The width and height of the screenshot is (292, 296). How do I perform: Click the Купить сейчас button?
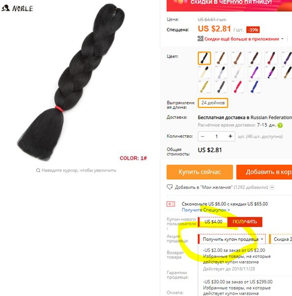click(199, 172)
